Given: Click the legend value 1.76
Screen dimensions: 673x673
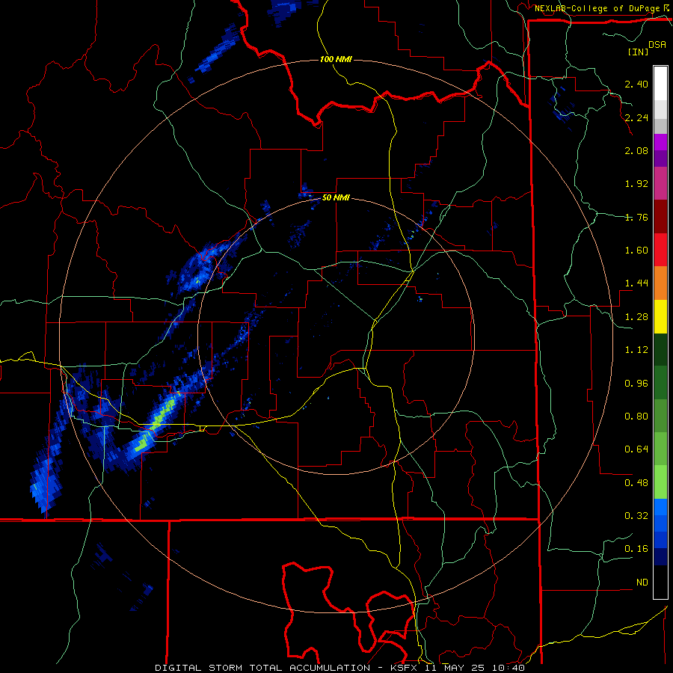Looking at the screenshot, I should [x=636, y=217].
